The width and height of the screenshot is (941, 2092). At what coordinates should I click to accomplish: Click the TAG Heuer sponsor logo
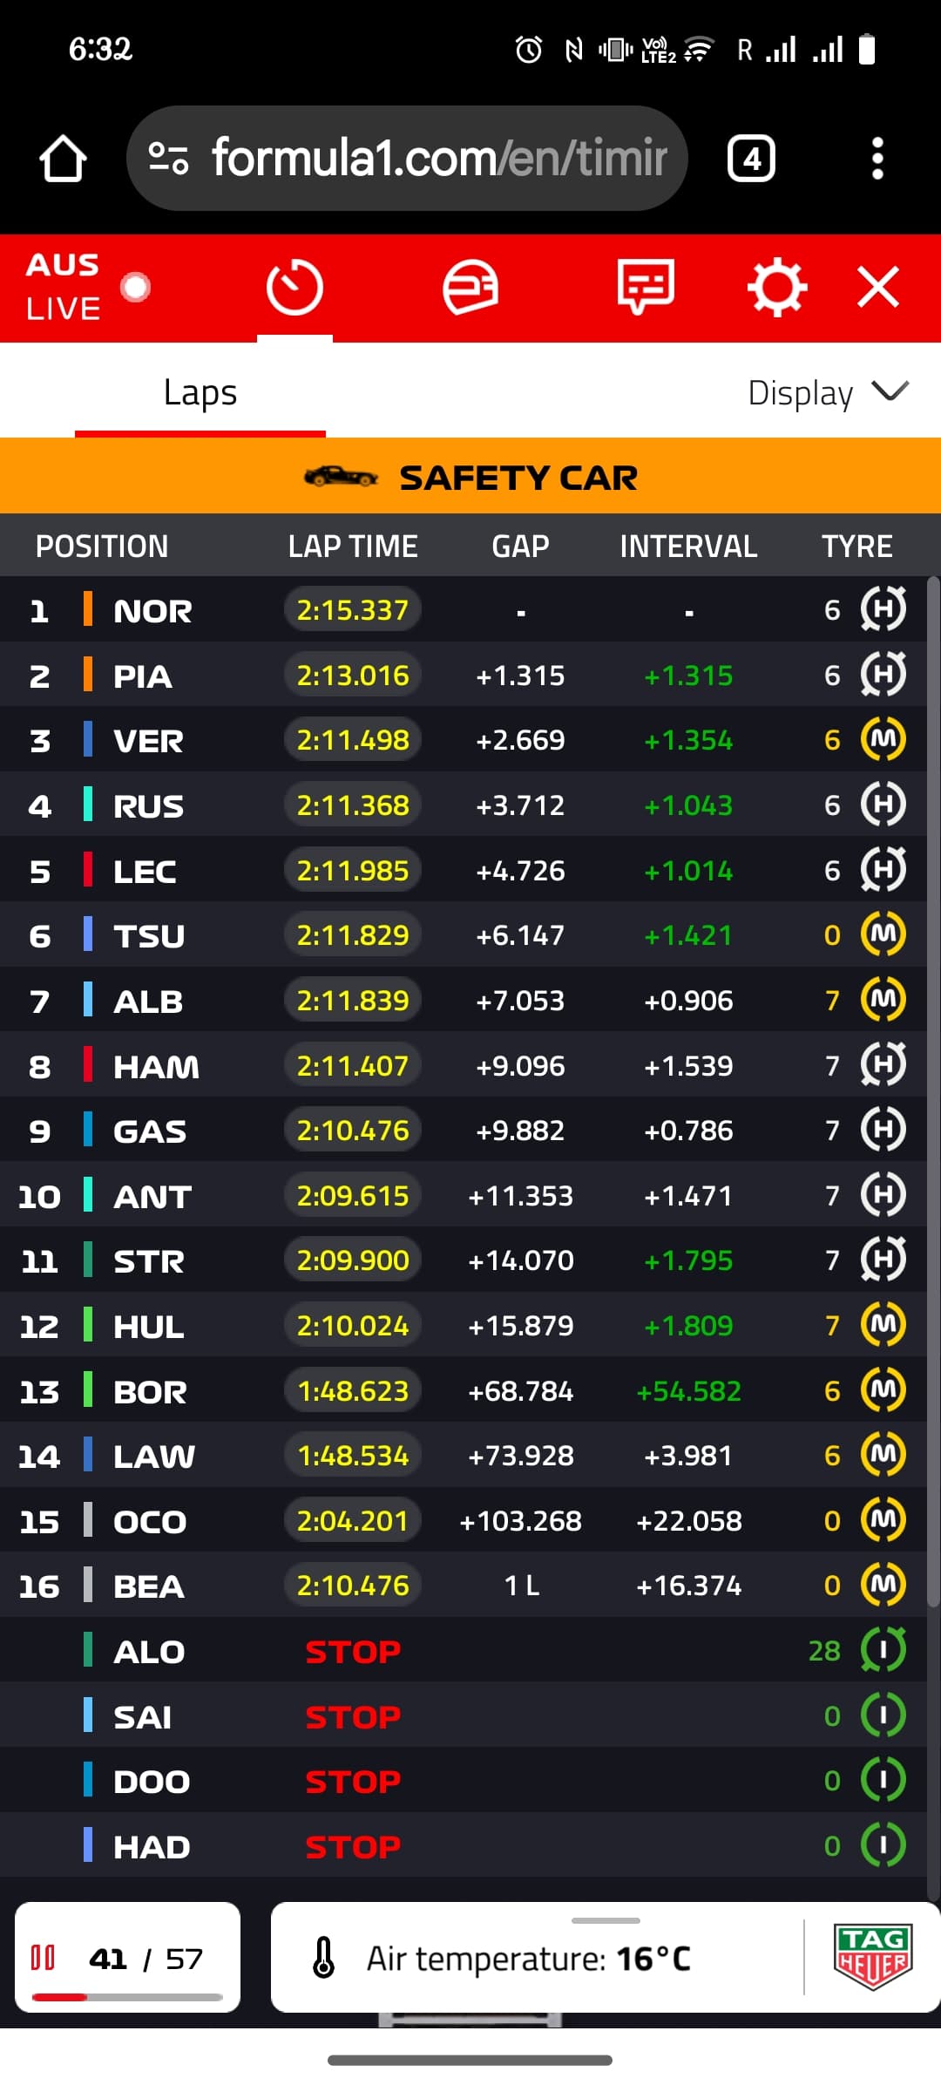coord(873,1958)
